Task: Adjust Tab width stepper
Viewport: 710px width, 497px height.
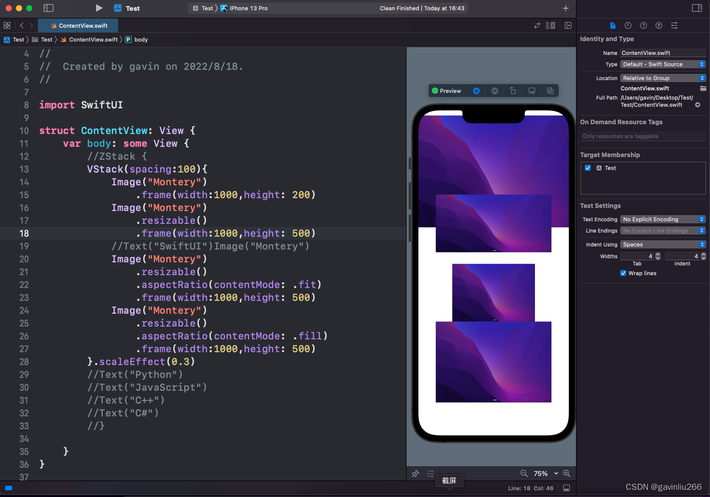Action: click(658, 256)
